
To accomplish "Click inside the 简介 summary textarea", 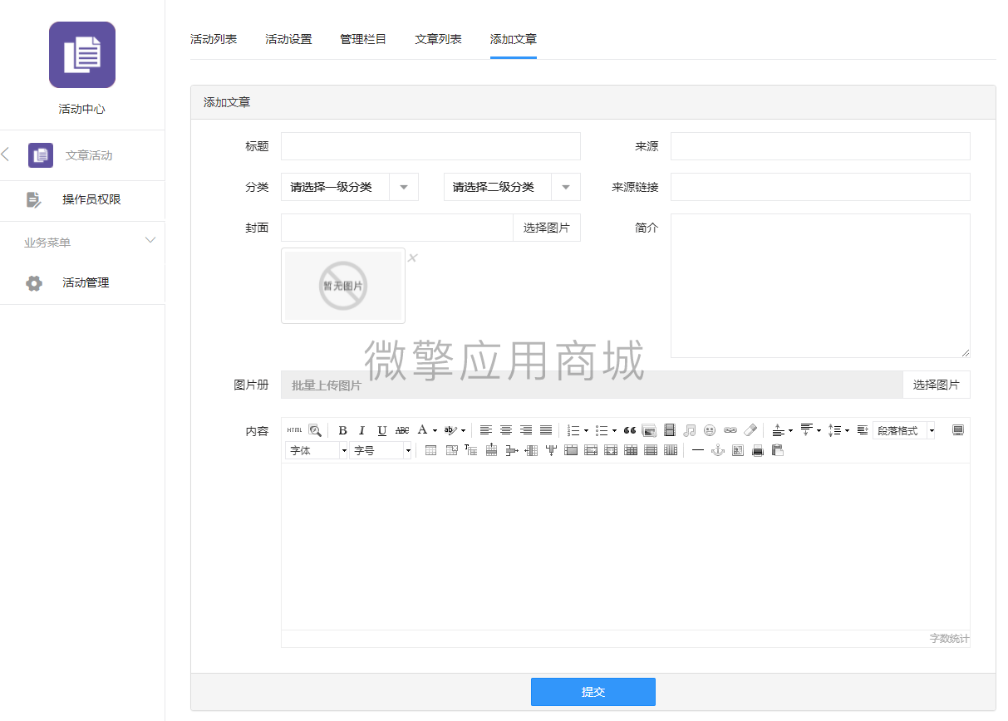I will point(820,286).
